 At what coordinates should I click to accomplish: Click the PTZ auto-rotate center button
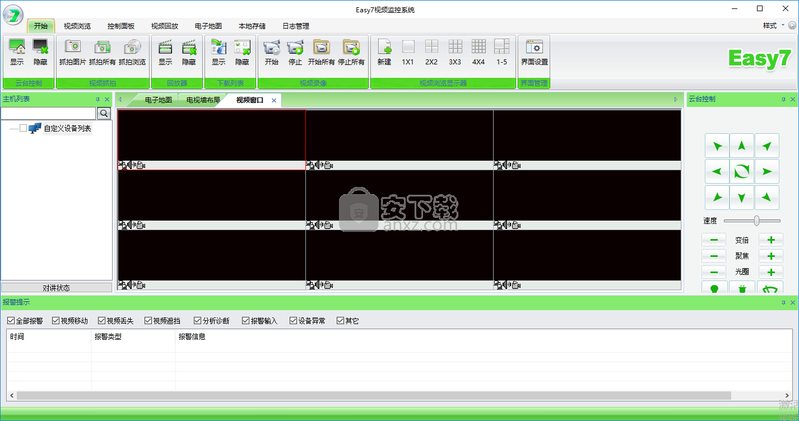(x=742, y=171)
